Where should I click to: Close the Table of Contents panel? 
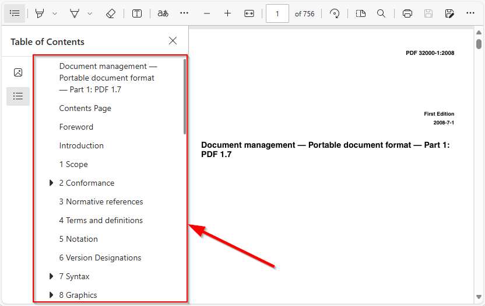pos(173,41)
